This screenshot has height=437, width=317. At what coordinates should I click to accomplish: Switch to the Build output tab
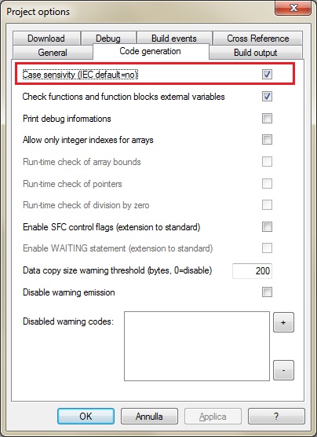point(256,53)
